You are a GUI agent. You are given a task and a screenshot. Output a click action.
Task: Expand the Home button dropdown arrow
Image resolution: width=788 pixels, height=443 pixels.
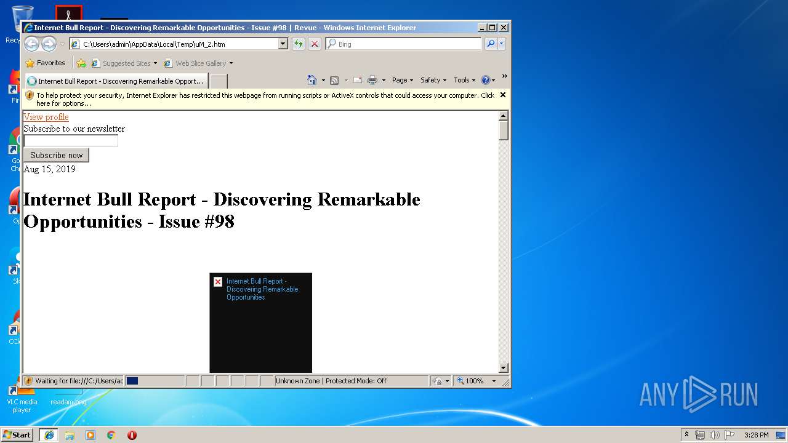[323, 80]
